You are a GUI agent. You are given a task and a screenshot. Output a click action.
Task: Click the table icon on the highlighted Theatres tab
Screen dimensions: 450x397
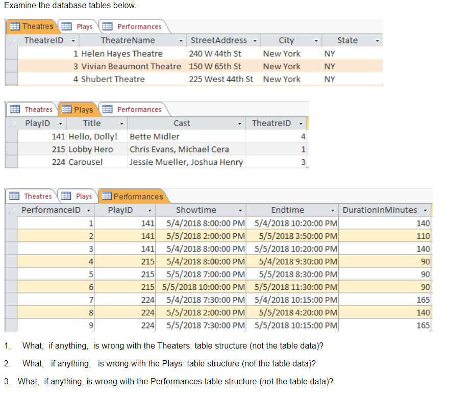click(x=14, y=27)
